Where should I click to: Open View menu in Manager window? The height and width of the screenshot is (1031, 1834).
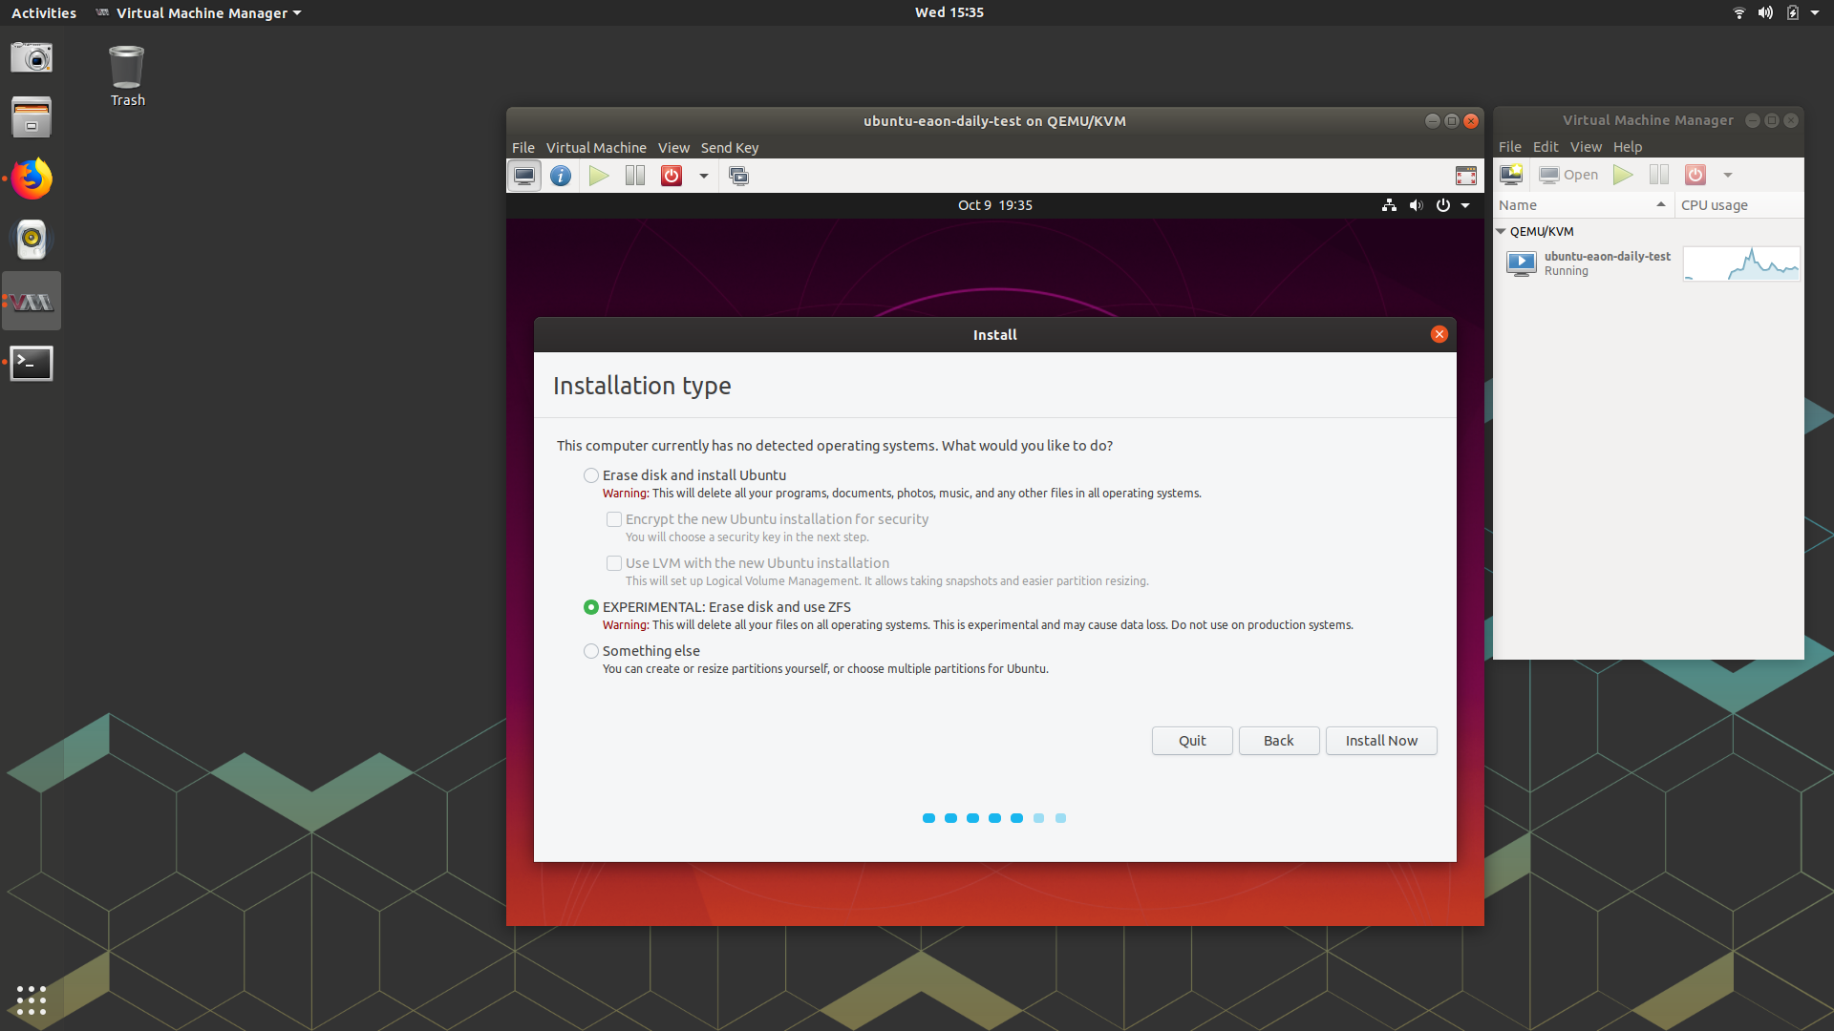[x=1586, y=147]
